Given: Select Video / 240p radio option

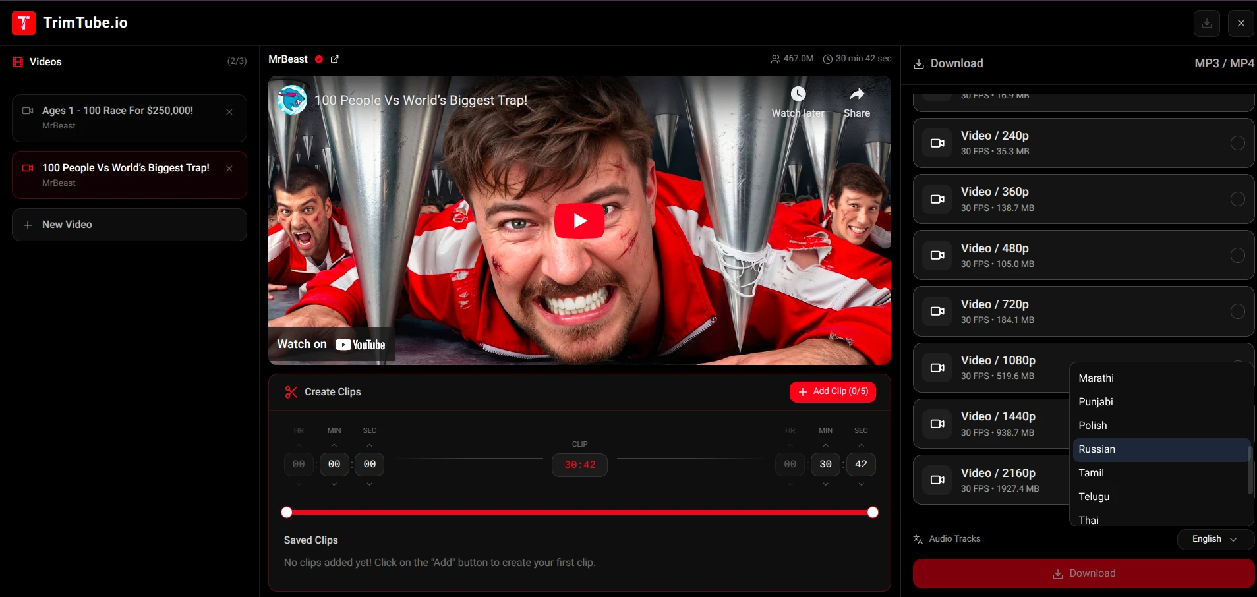Looking at the screenshot, I should click(1237, 143).
